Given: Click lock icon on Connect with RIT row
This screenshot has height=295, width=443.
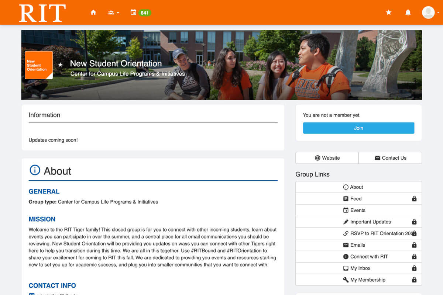Looking at the screenshot, I should (x=414, y=257).
